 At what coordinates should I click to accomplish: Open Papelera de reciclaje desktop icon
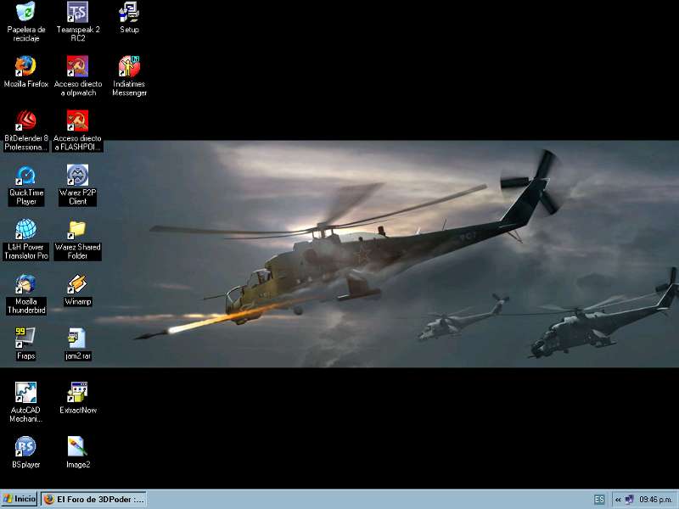point(26,12)
